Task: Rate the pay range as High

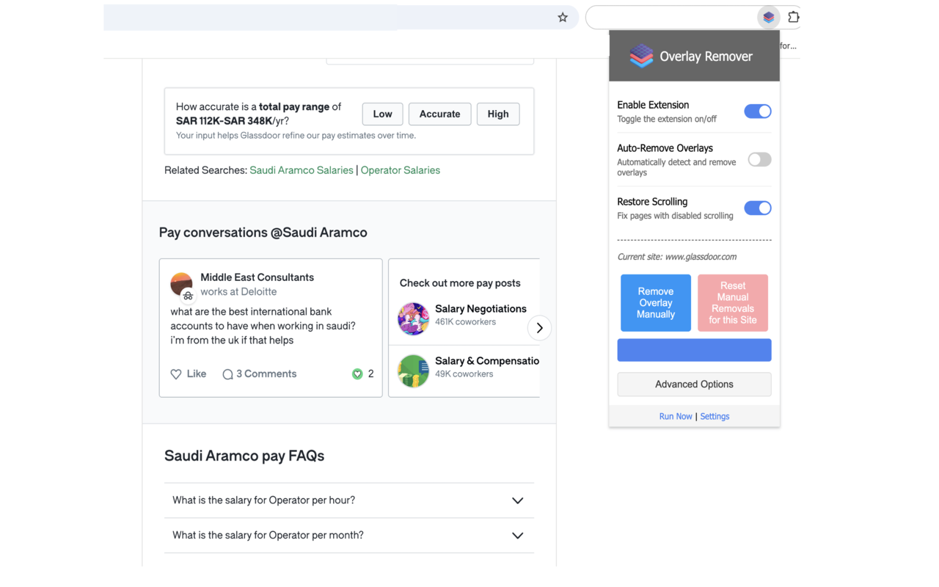Action: 498,114
